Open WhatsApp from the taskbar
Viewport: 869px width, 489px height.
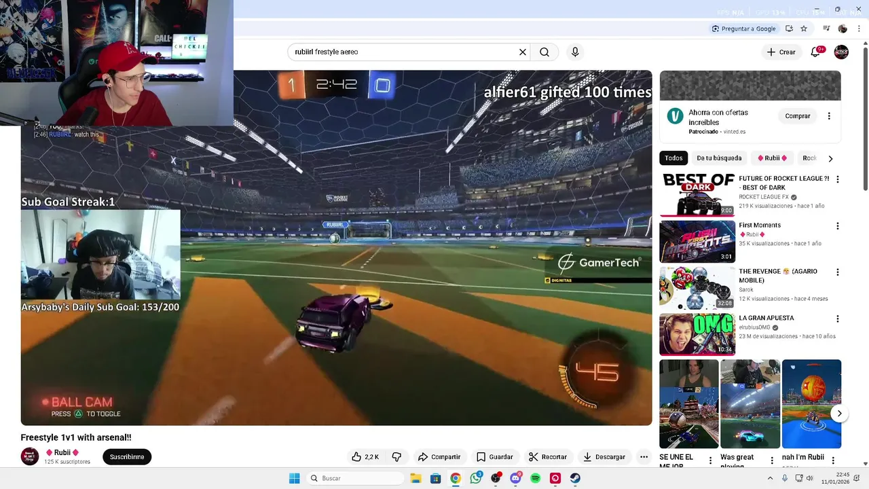click(476, 478)
